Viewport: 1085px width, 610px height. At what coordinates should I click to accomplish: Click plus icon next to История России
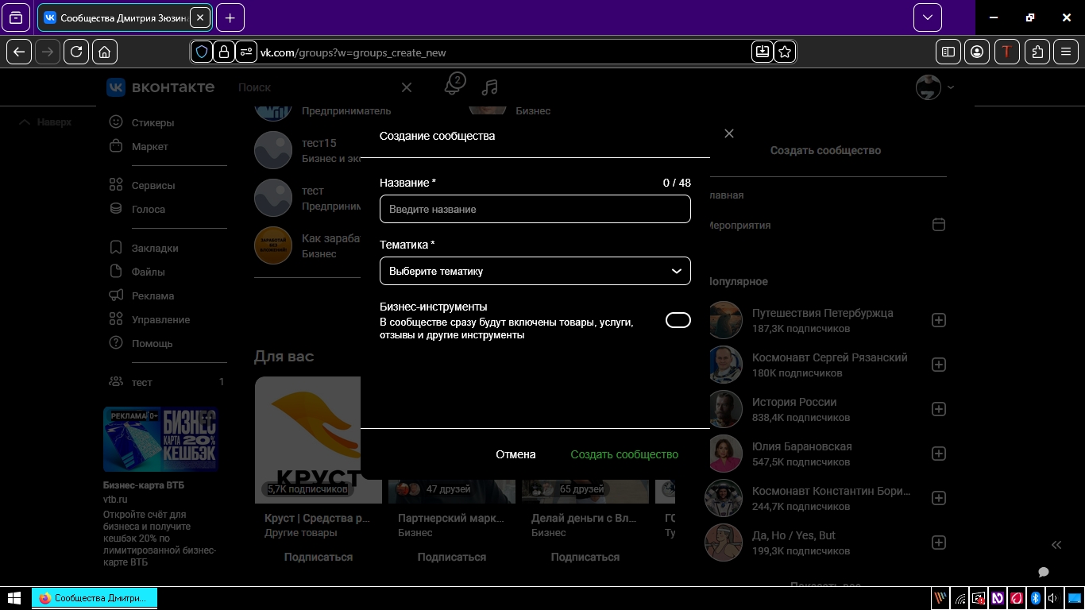tap(938, 409)
